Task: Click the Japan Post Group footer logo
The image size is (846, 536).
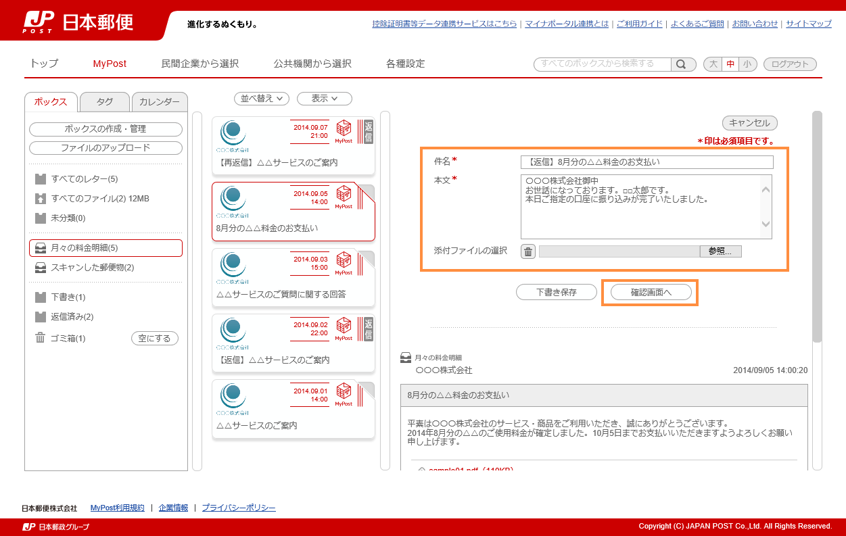Action: 55,527
